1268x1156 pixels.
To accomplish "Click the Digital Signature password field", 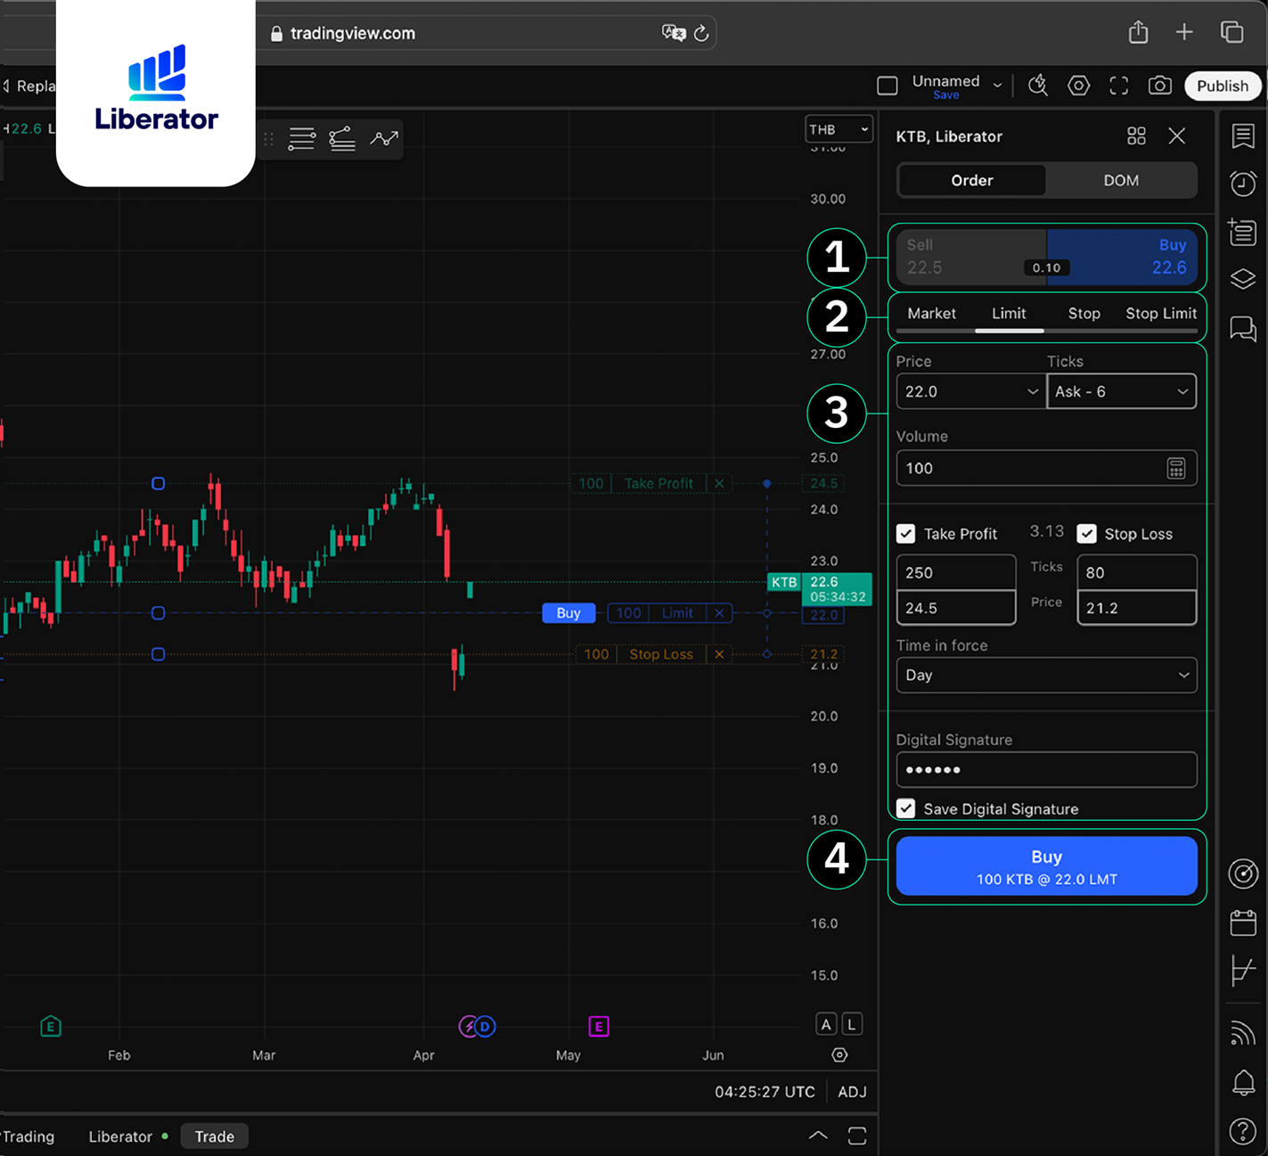I will tap(1047, 769).
